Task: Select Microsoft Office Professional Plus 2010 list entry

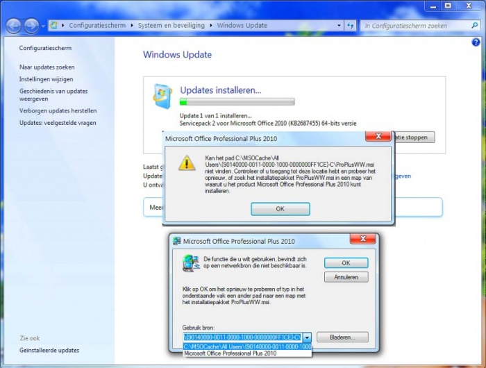Action: coord(247,353)
